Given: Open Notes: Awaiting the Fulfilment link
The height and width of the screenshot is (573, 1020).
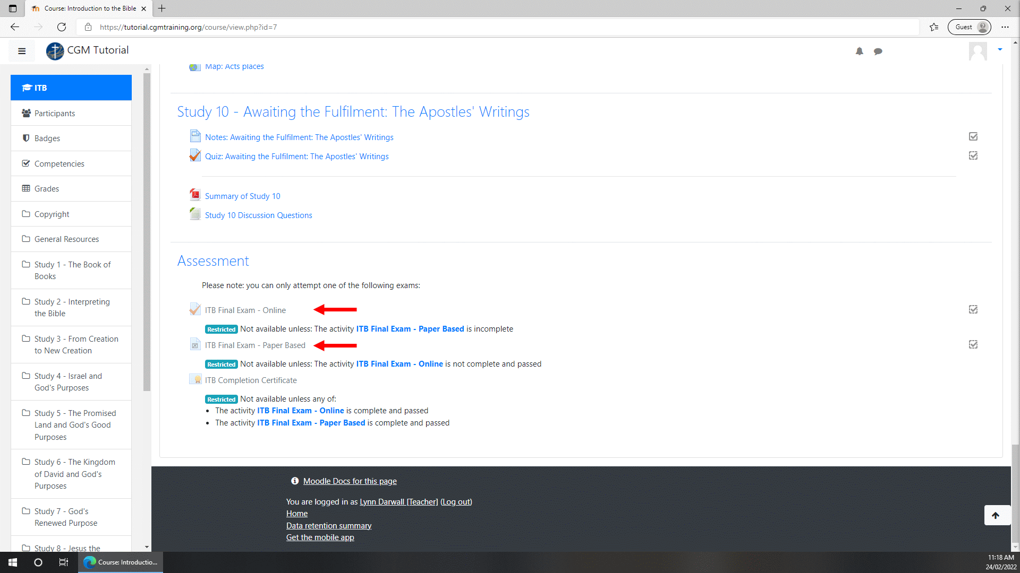Looking at the screenshot, I should (x=299, y=137).
